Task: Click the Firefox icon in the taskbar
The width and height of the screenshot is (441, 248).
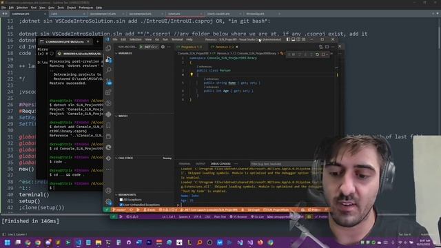Action: pos(260,242)
